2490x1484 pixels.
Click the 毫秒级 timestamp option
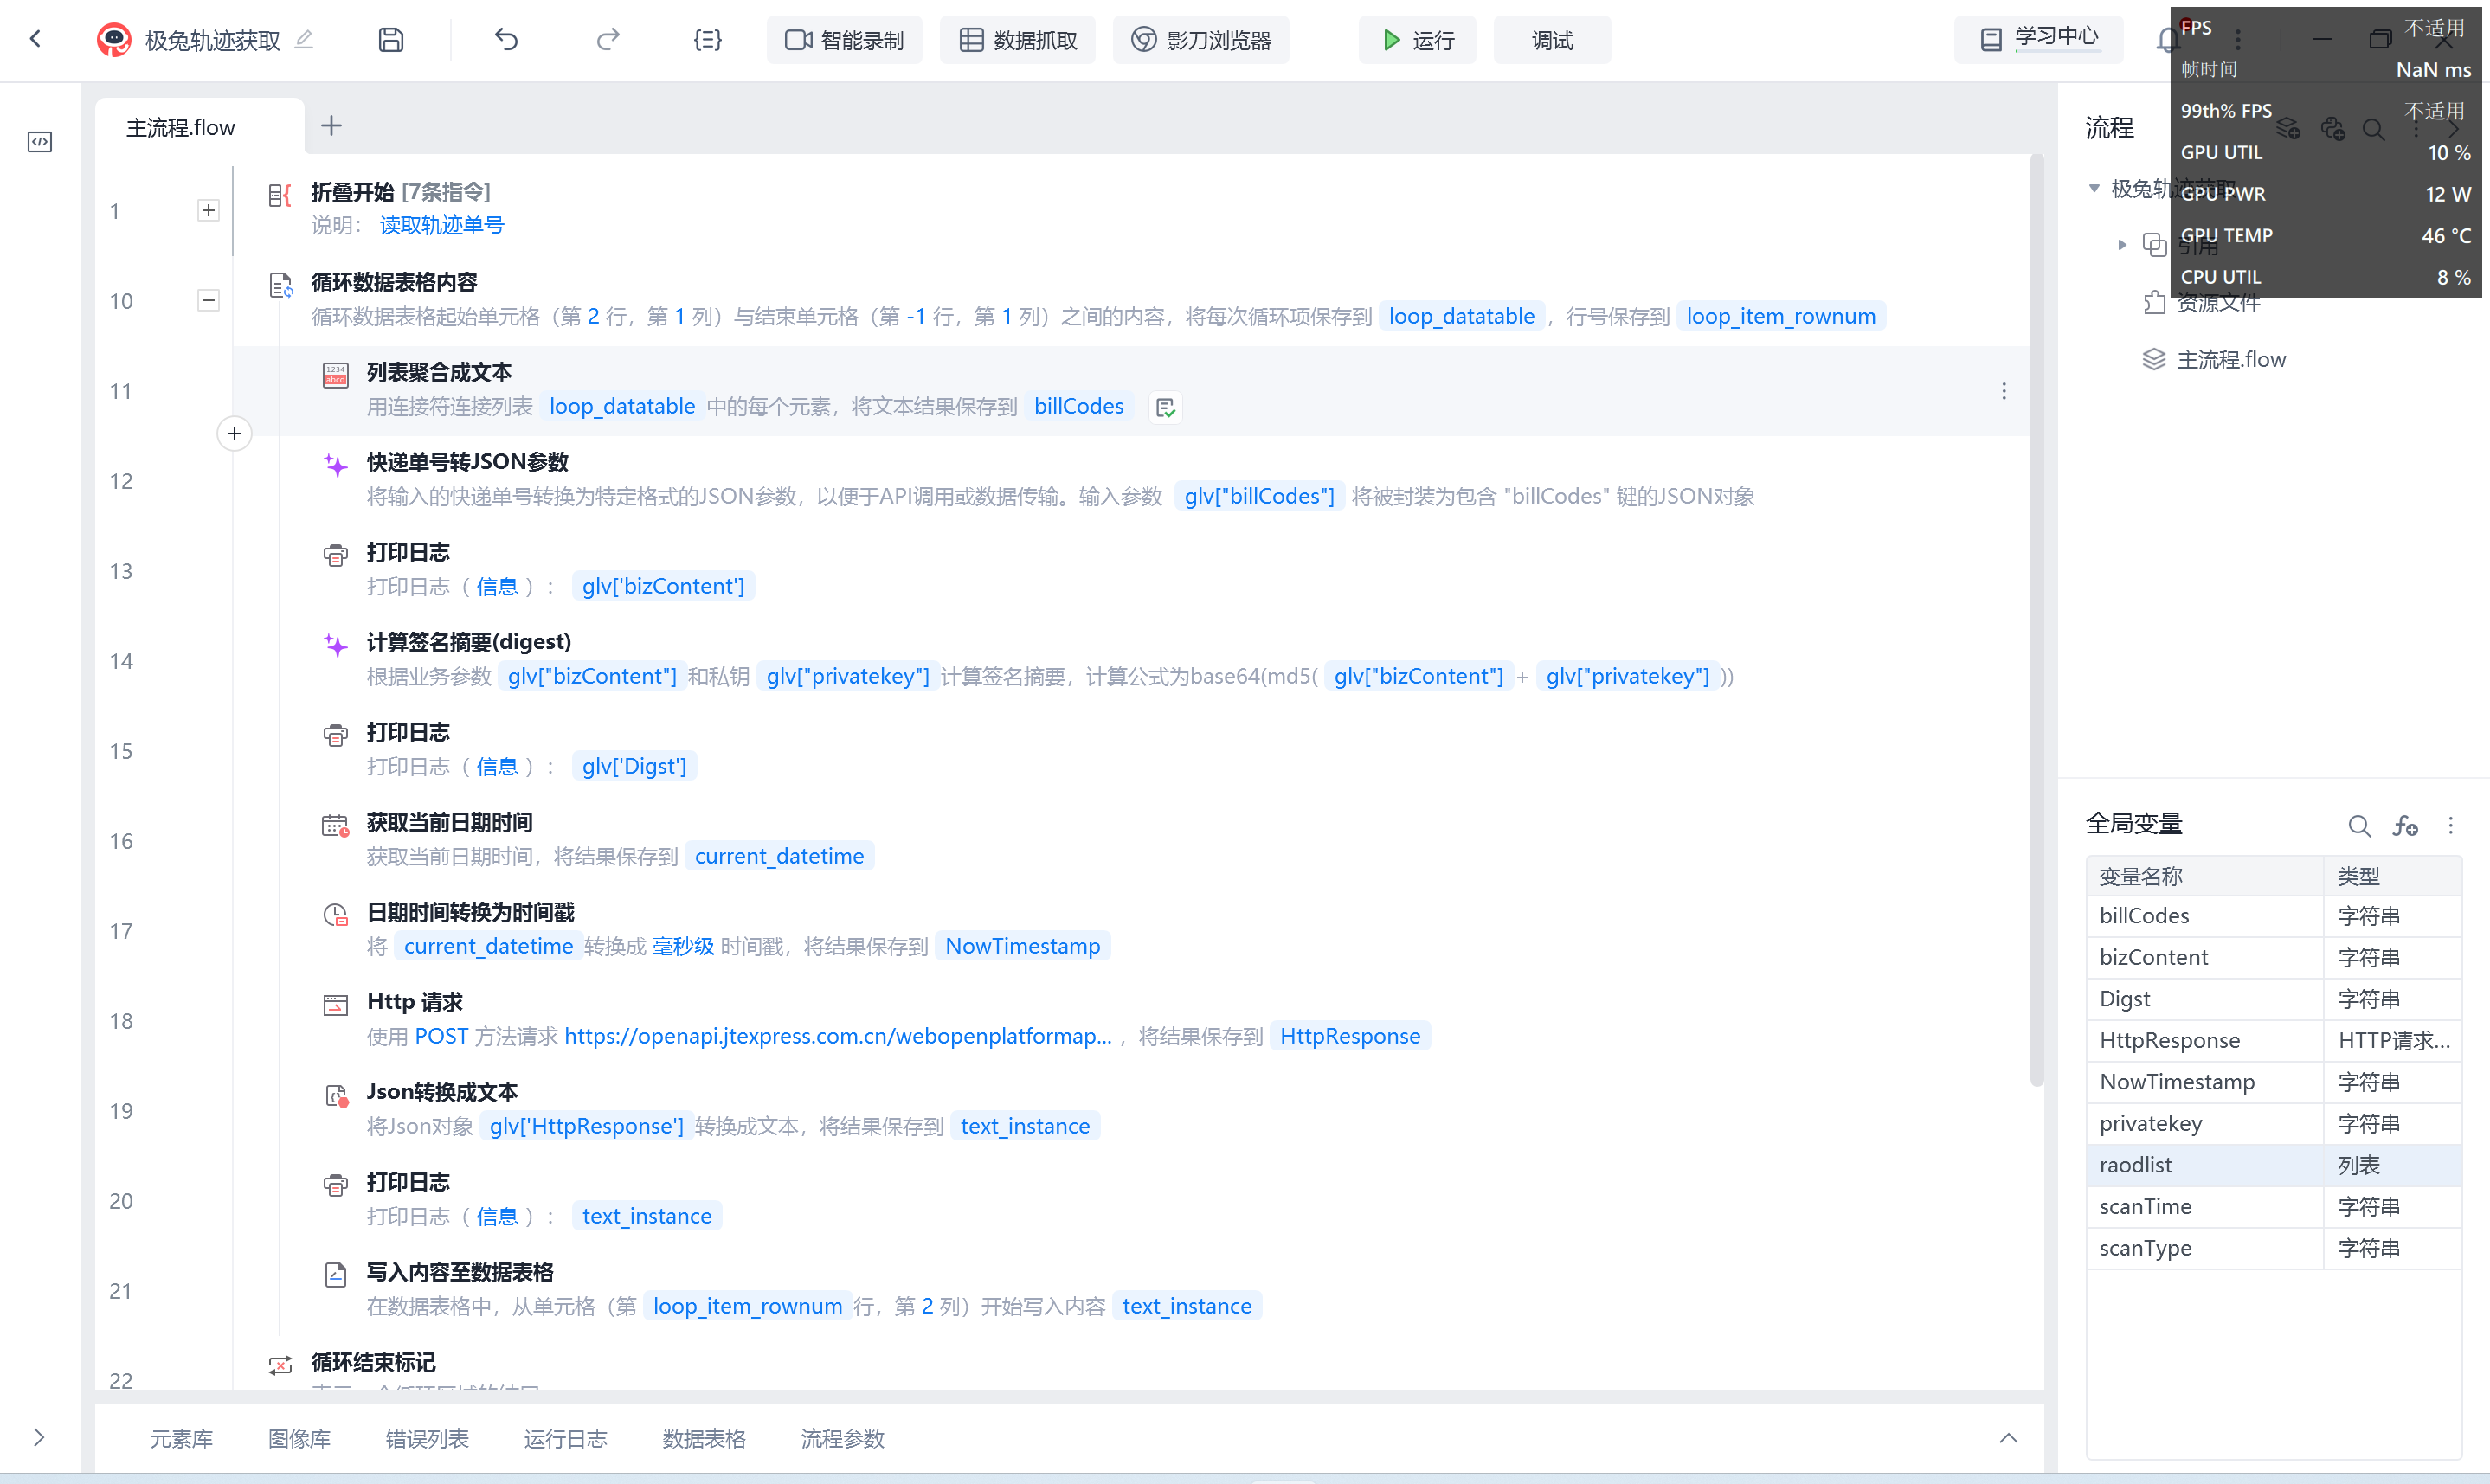tap(683, 946)
